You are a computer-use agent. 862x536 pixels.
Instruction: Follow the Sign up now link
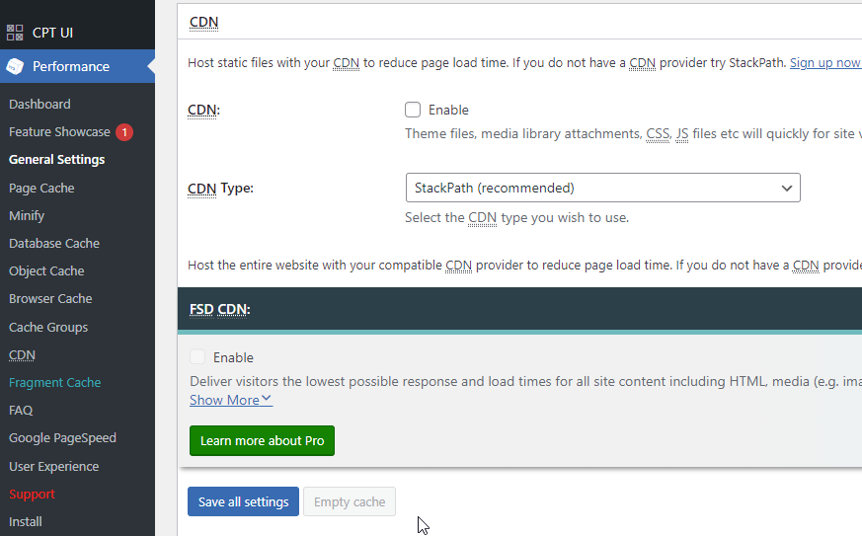[x=825, y=62]
